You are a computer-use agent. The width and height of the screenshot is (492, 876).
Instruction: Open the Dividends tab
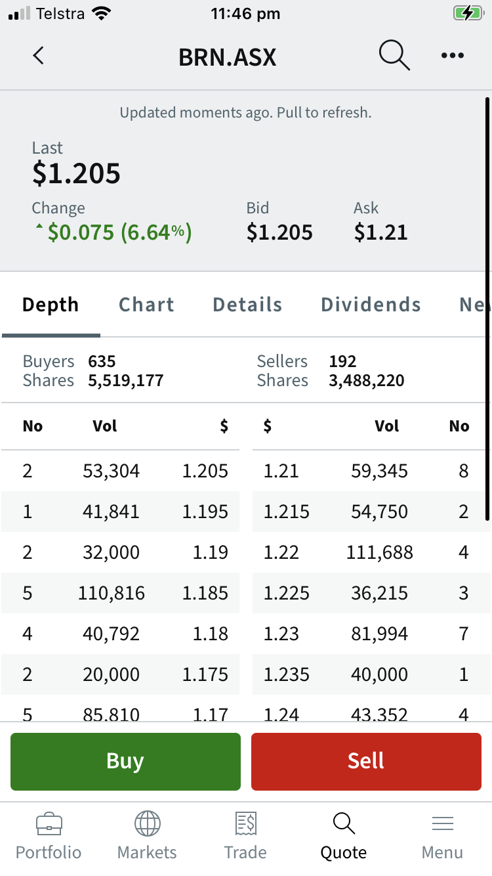(x=371, y=305)
